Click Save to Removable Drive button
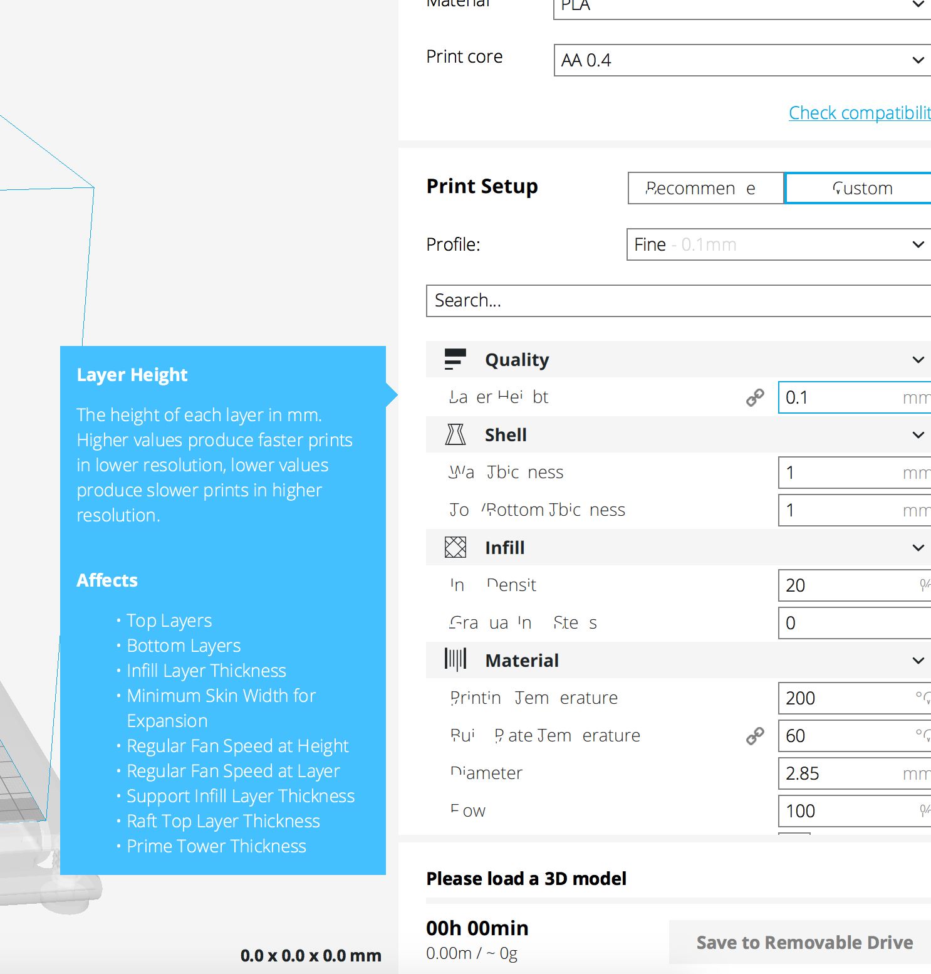931x974 pixels. pos(800,942)
